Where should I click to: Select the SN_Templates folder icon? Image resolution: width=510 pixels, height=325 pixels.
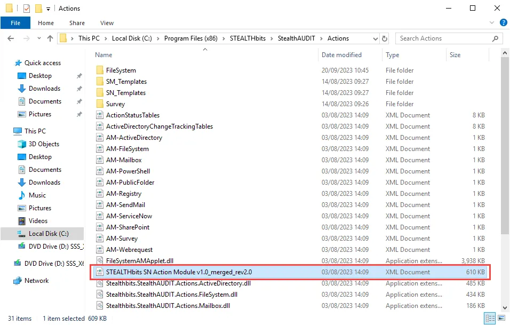[x=100, y=92]
